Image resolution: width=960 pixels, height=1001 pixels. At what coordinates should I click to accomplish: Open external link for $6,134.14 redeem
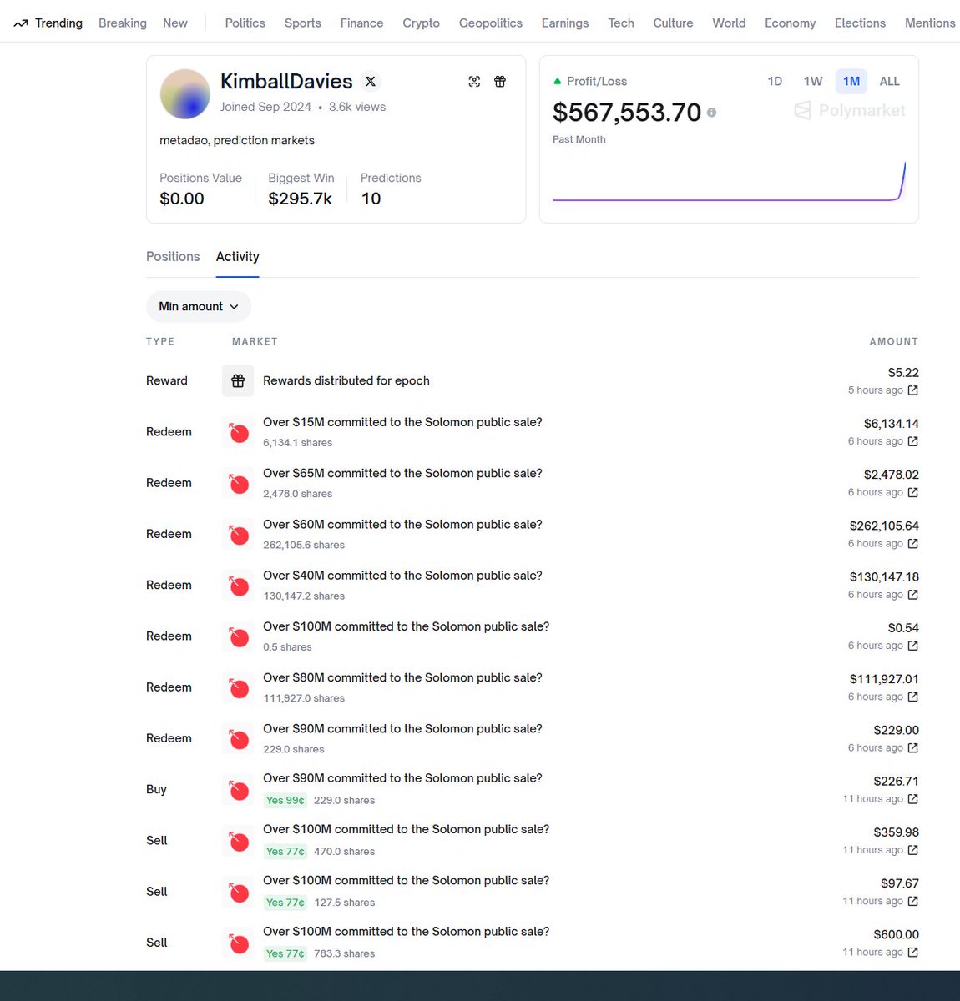[913, 441]
